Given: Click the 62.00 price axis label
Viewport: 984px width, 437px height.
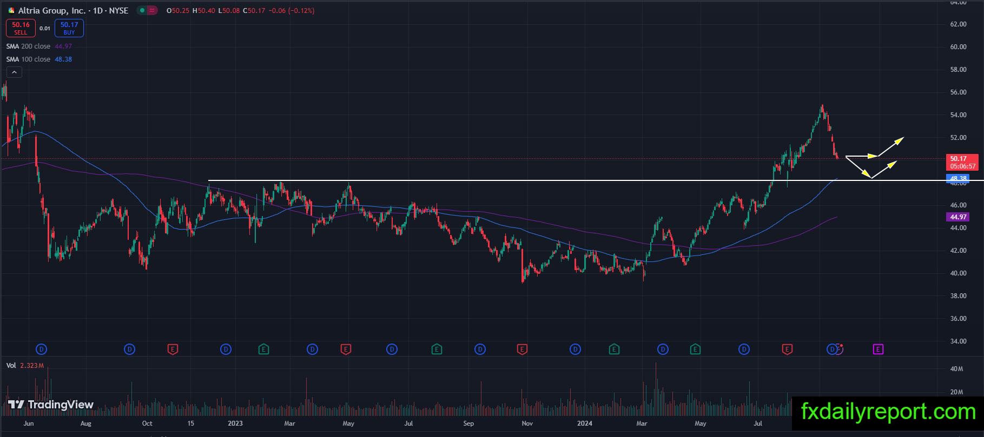Looking at the screenshot, I should click(958, 24).
